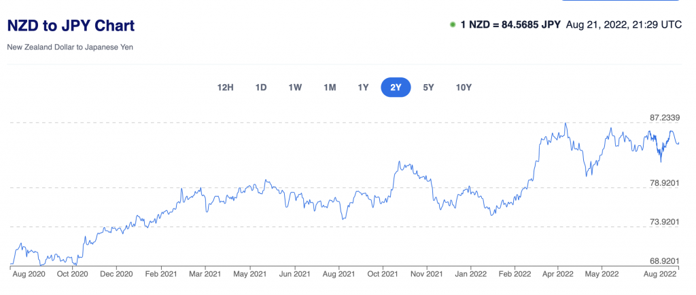The width and height of the screenshot is (696, 295).
Task: Select the 1W time range
Action: [x=295, y=87]
